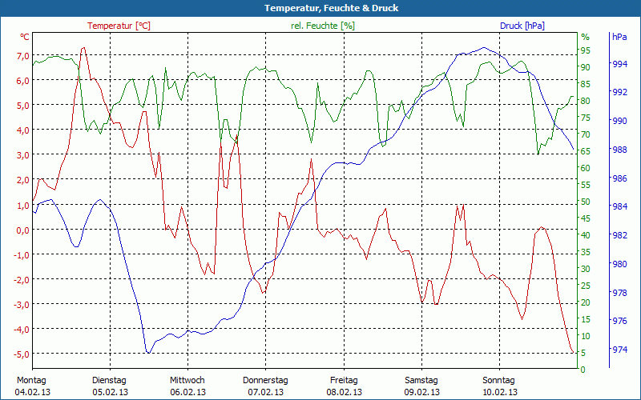Viewport: 641px width, 400px height.
Task: Click the '95' humidity axis value
Action: (x=586, y=50)
